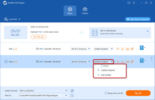
Task: Click the Title 1 link
Action: (x=41, y=32)
